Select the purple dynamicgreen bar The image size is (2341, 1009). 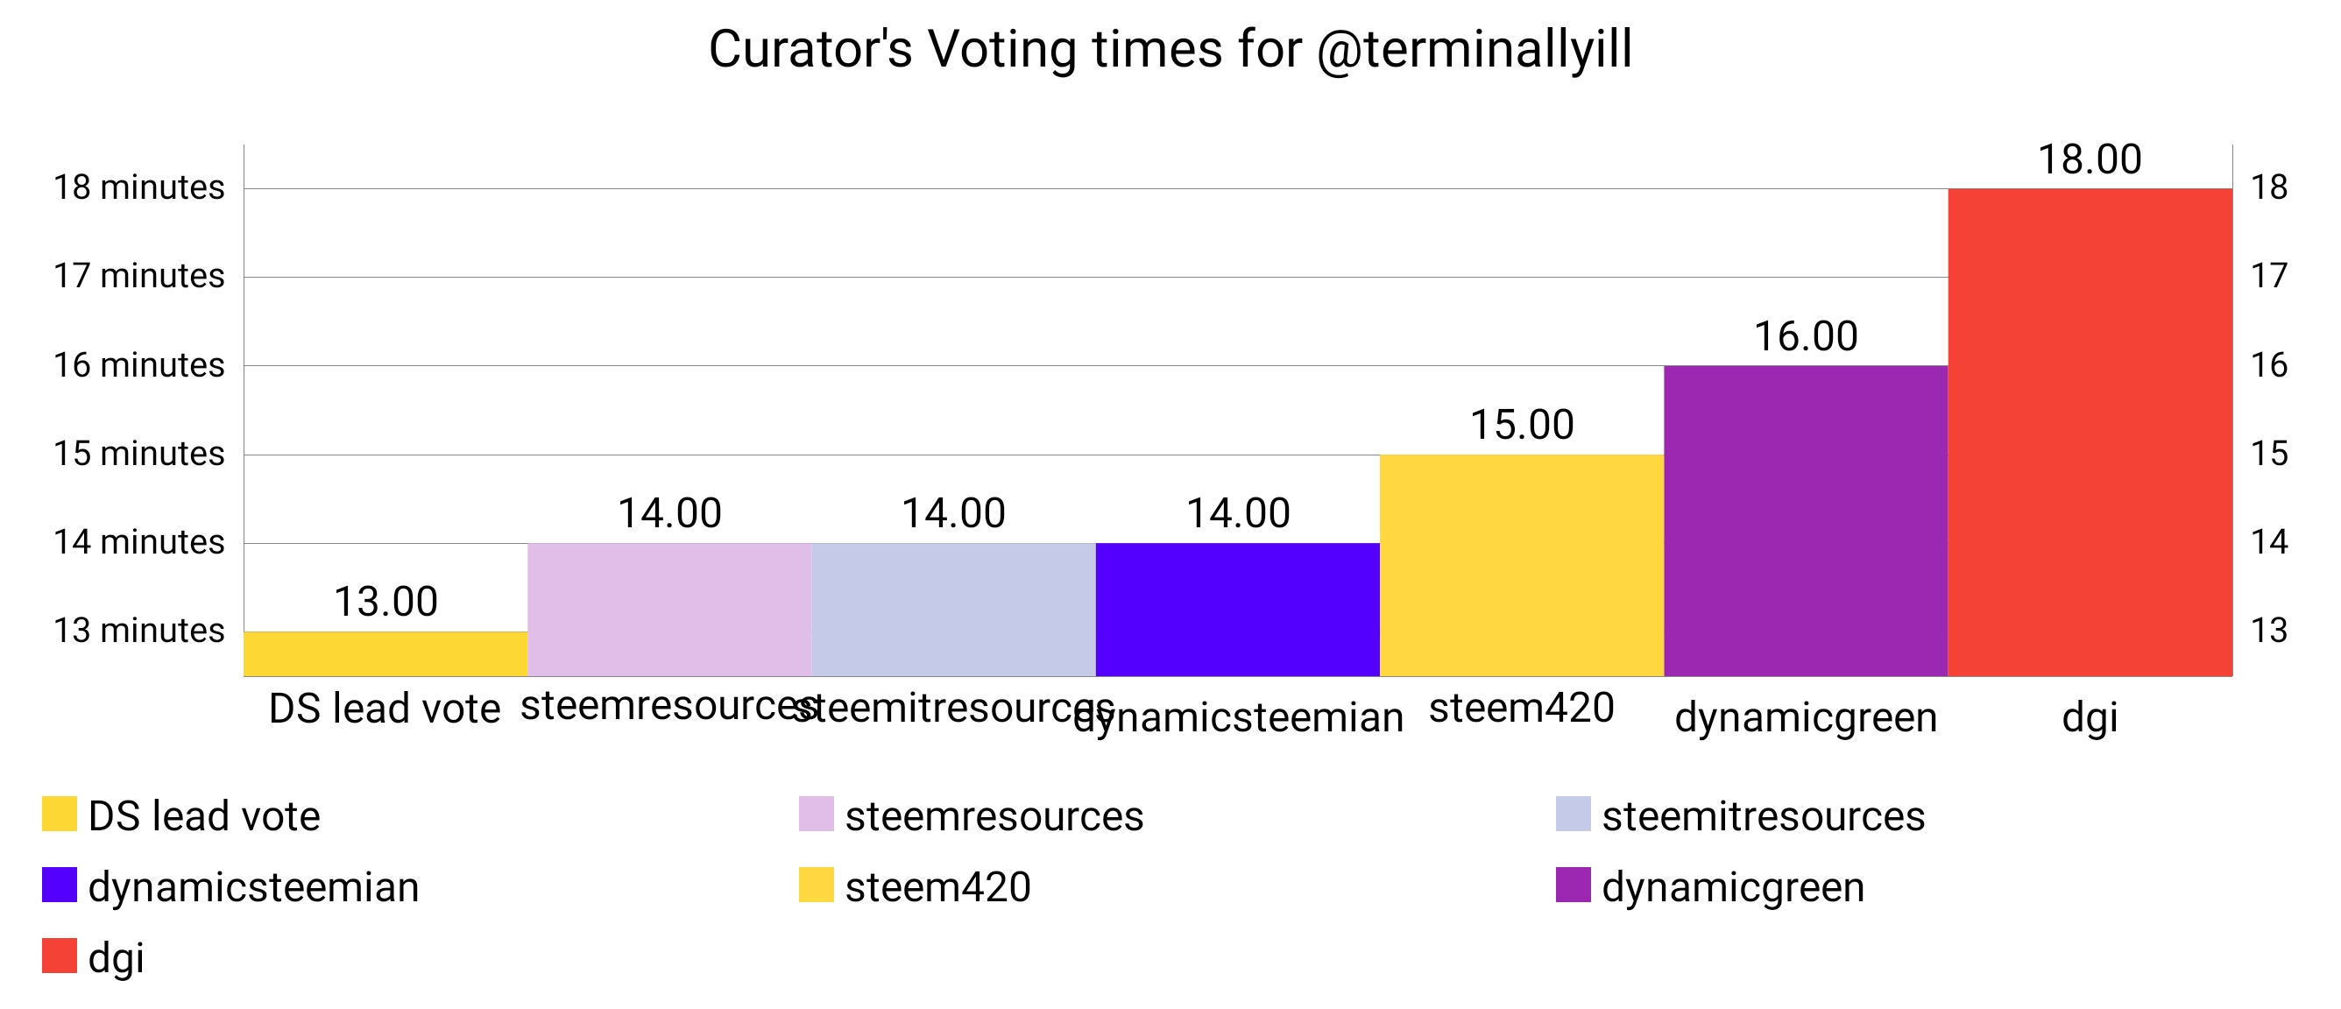tap(1805, 520)
